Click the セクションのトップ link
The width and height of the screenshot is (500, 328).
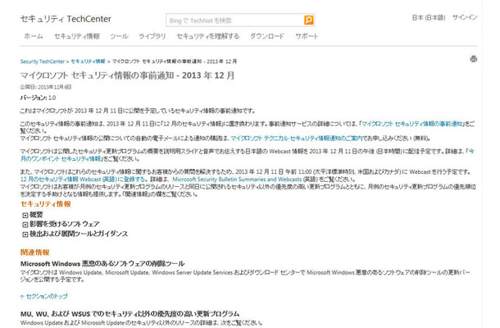[47, 296]
